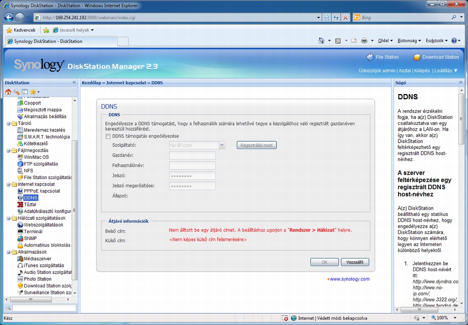Click the printer icon in IE toolbar
Viewport: 468px width, 325px height.
pos(364,41)
